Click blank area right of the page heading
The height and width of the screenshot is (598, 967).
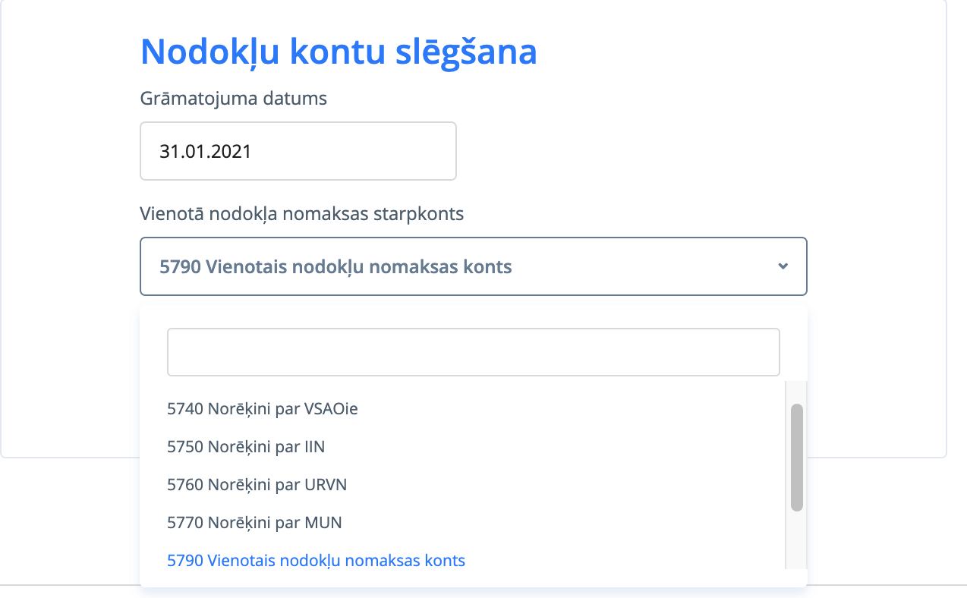click(721, 52)
